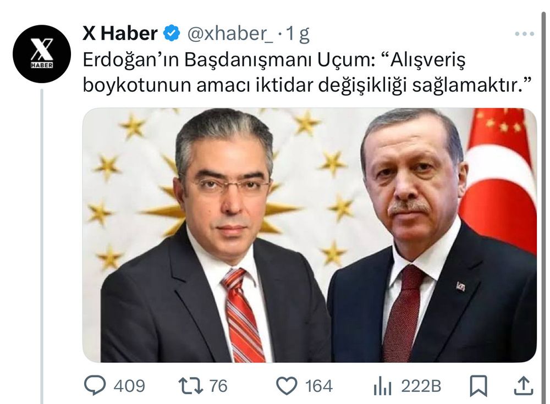Like the tweet with the heart icon

(x=287, y=386)
